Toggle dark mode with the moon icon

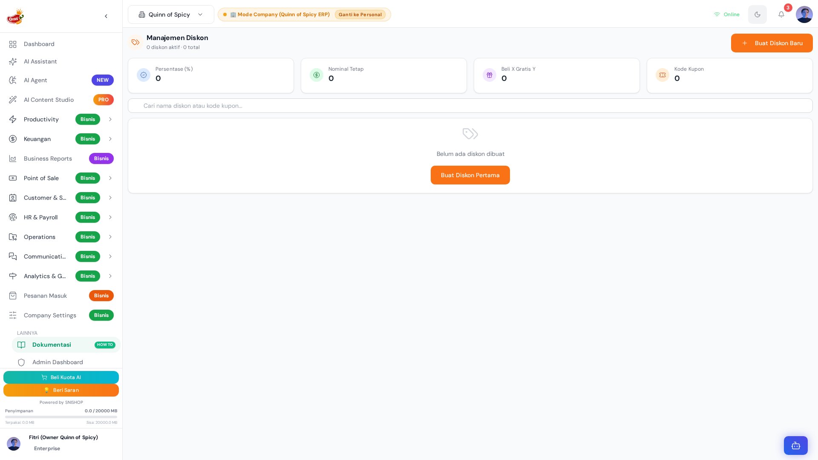[758, 14]
